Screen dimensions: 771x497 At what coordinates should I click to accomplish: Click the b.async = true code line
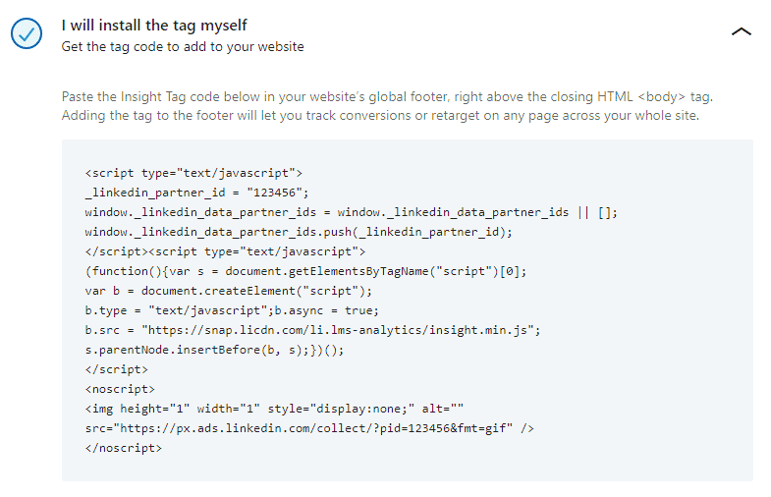pos(232,310)
